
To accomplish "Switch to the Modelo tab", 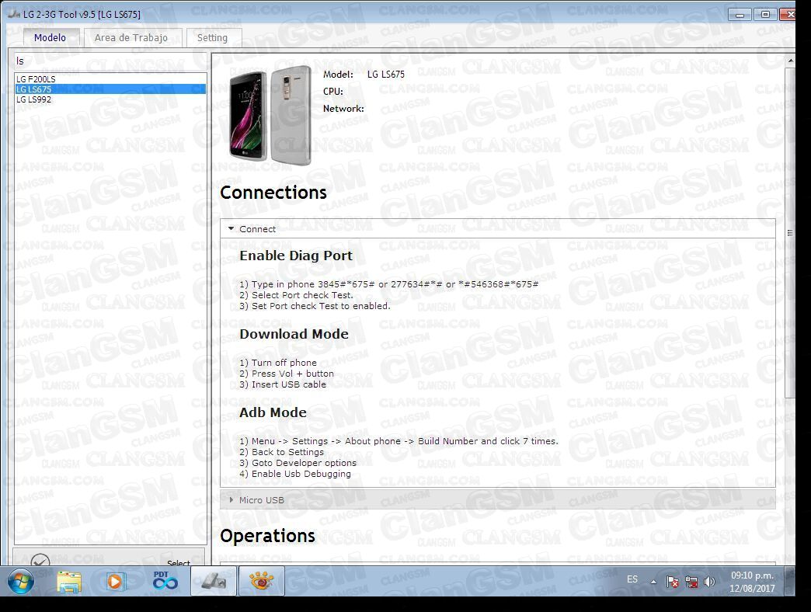I will (50, 38).
